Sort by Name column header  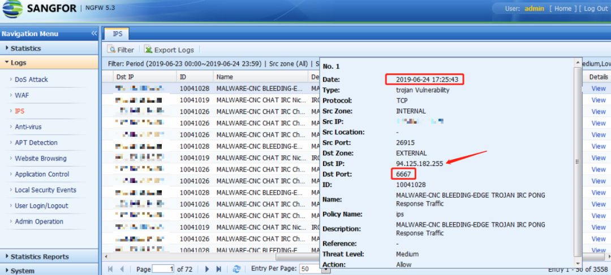tap(260, 77)
